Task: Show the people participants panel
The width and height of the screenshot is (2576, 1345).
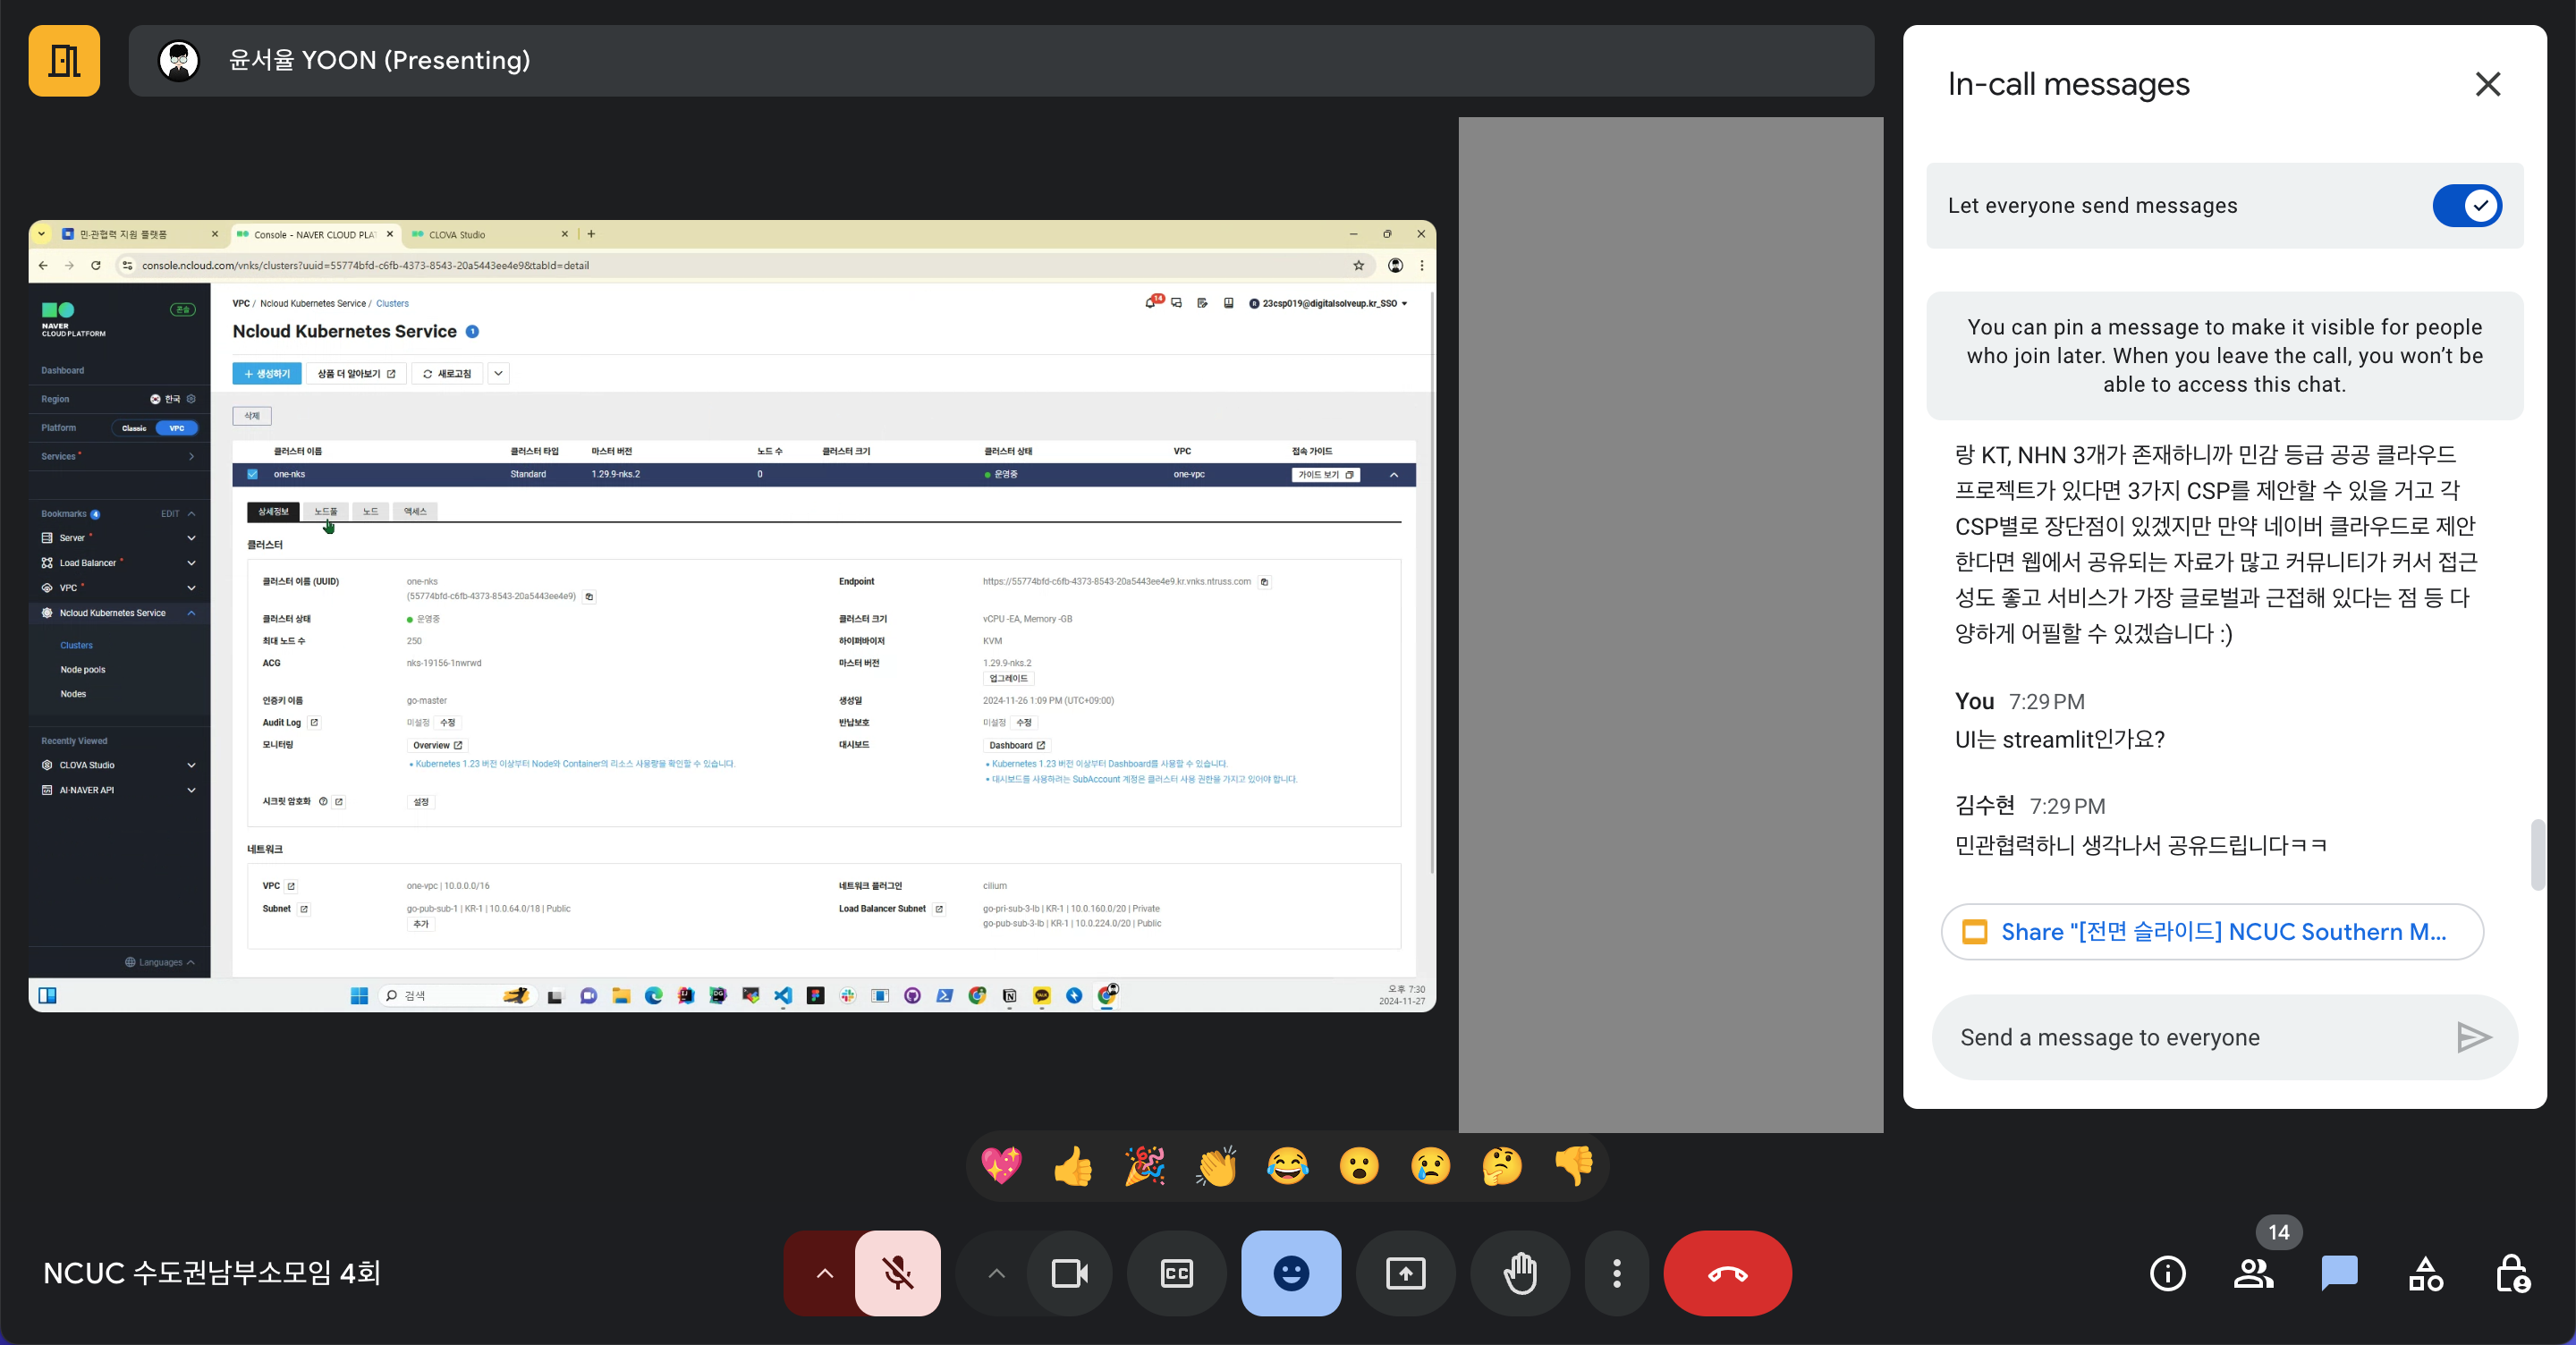Action: pos(2253,1273)
